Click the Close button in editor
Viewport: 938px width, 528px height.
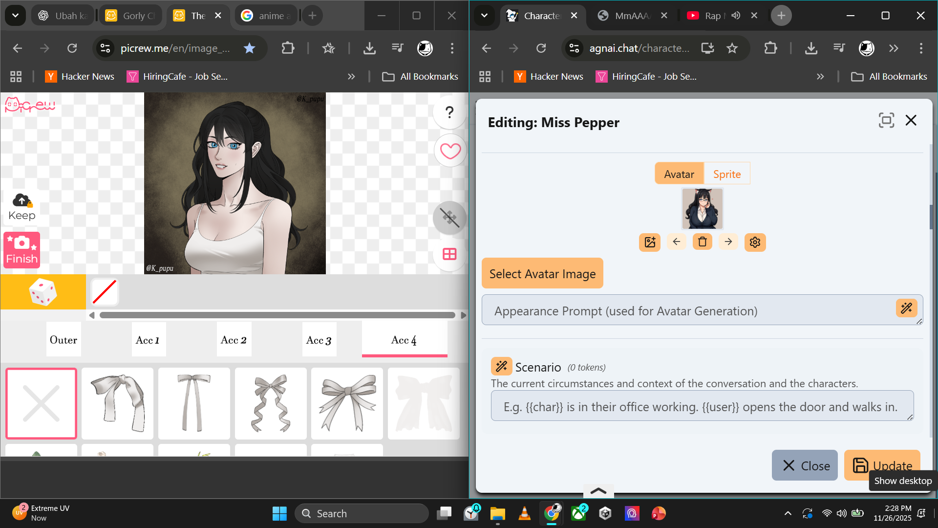pyautogui.click(x=805, y=465)
